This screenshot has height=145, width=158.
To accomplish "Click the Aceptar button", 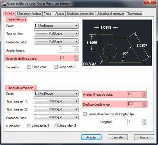I will [91, 137].
